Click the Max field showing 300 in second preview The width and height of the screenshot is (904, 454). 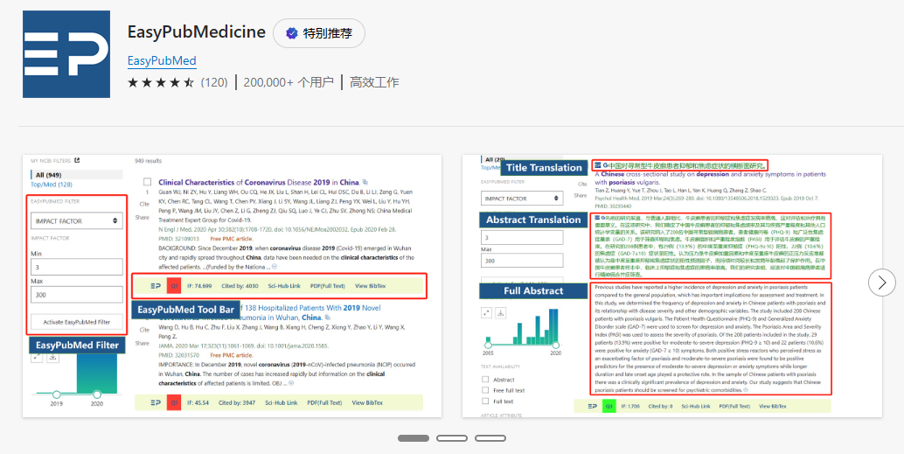(522, 262)
